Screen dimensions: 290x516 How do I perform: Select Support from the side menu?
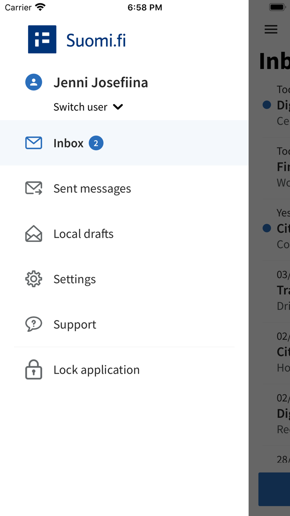(75, 324)
